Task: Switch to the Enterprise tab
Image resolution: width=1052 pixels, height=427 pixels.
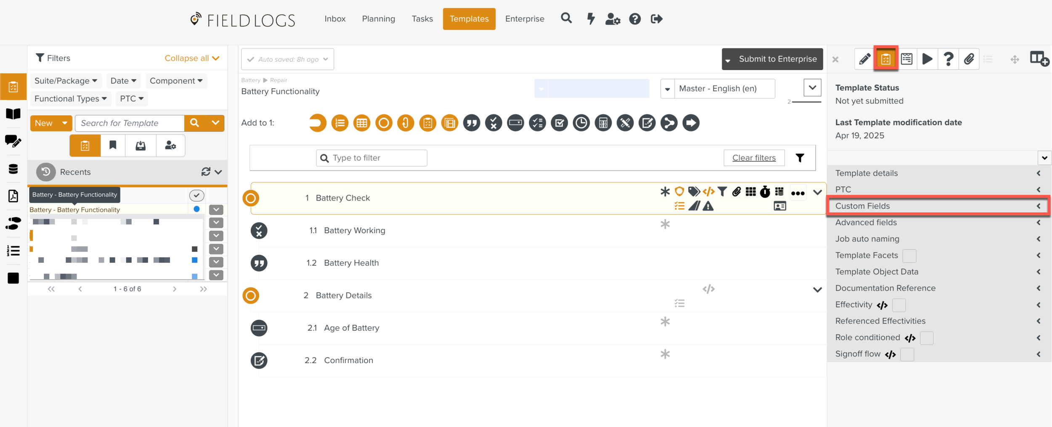Action: tap(524, 18)
